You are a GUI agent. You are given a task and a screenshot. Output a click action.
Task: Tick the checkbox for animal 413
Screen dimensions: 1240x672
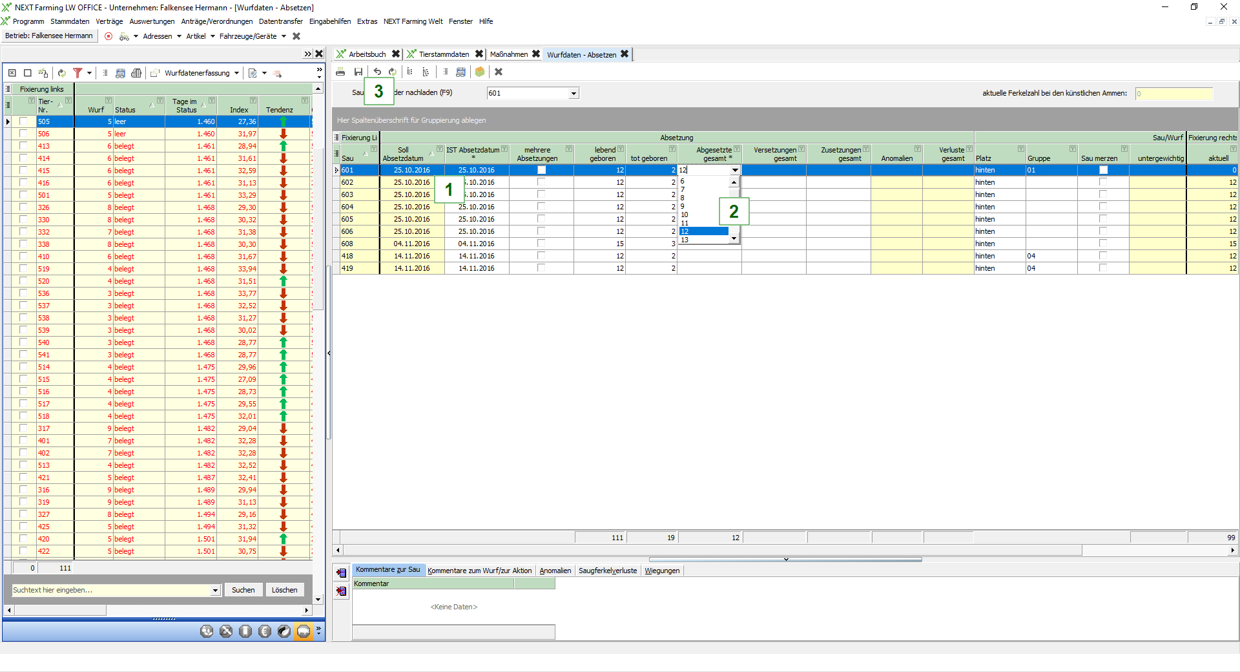(24, 146)
